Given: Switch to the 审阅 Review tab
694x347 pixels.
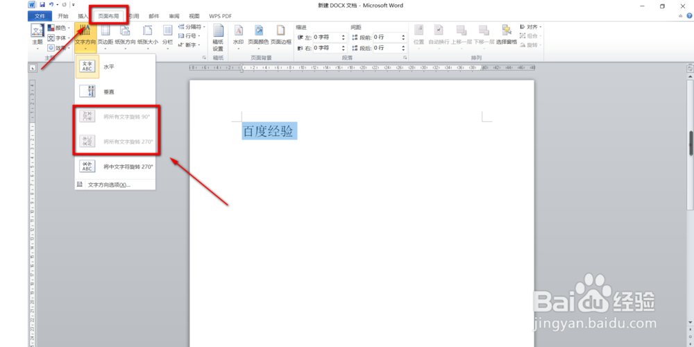Looking at the screenshot, I should pos(174,16).
